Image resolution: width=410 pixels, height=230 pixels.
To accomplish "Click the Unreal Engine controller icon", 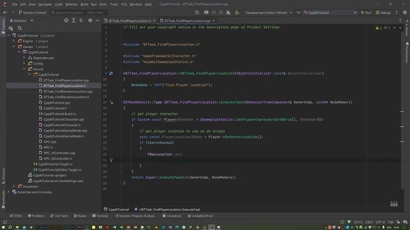I will click(x=206, y=13).
